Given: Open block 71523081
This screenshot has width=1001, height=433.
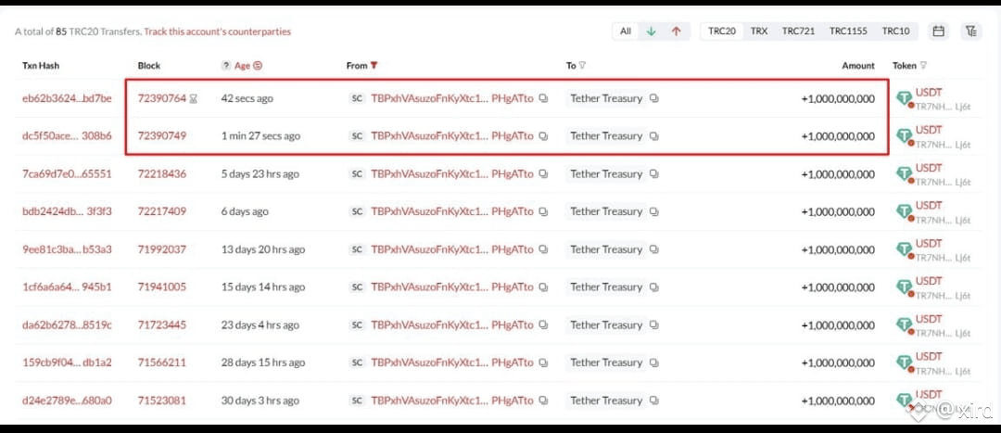Looking at the screenshot, I should coord(162,401).
